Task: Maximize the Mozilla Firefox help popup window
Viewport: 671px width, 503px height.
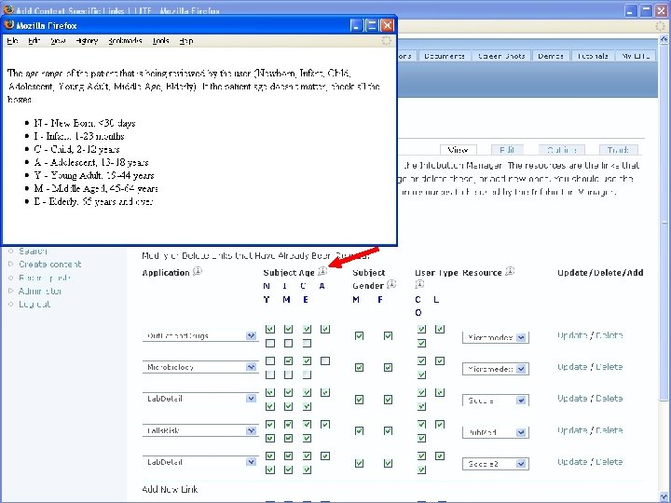Action: [x=372, y=26]
